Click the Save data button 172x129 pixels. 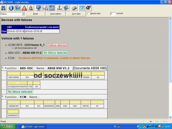(76, 14)
